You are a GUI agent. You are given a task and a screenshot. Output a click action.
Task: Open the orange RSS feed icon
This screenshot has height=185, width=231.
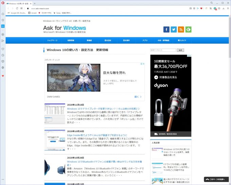[x=181, y=30]
